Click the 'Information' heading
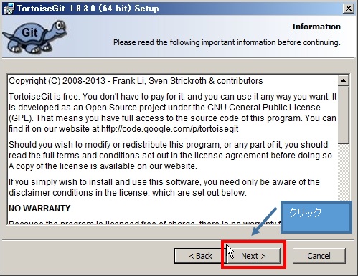The width and height of the screenshot is (358, 276). pos(316,27)
